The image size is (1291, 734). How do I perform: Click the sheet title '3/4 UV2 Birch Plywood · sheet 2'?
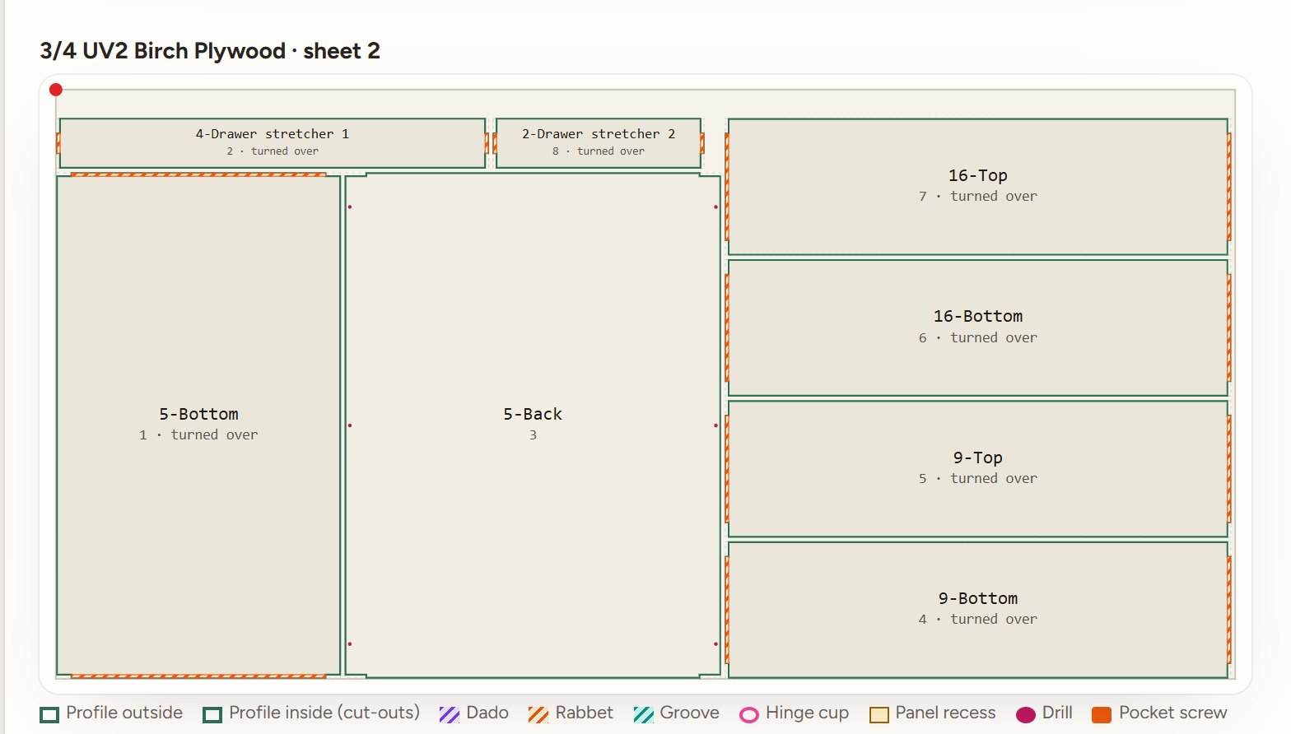[x=210, y=51]
